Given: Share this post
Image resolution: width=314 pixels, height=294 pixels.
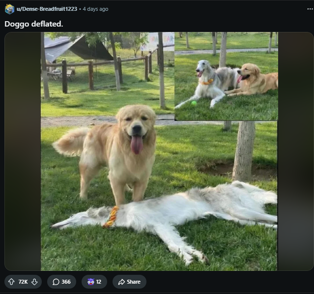Looking at the screenshot, I should 129,282.
